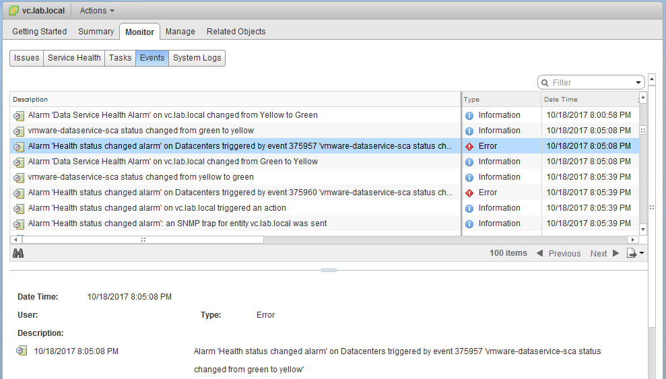Expand the Filter box dropdown arrow
Screen dimensions: 666x379
pyautogui.click(x=638, y=83)
